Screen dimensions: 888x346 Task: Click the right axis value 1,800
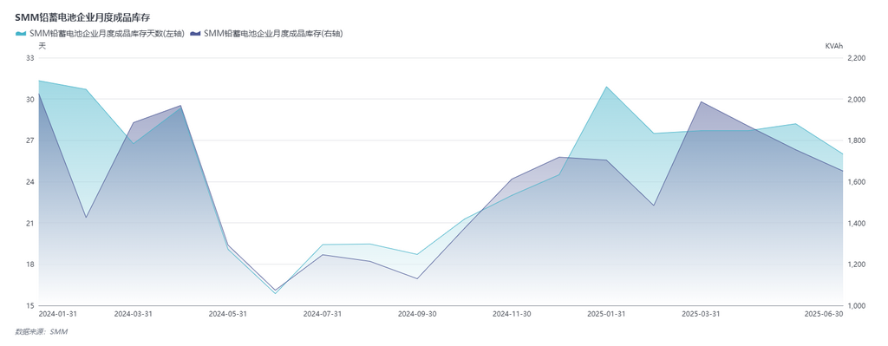tap(856, 140)
